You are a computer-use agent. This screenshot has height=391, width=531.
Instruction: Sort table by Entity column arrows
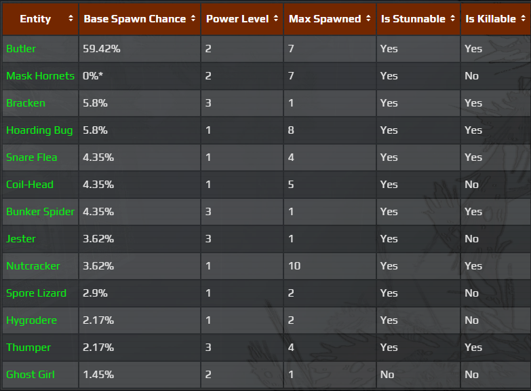pos(71,19)
